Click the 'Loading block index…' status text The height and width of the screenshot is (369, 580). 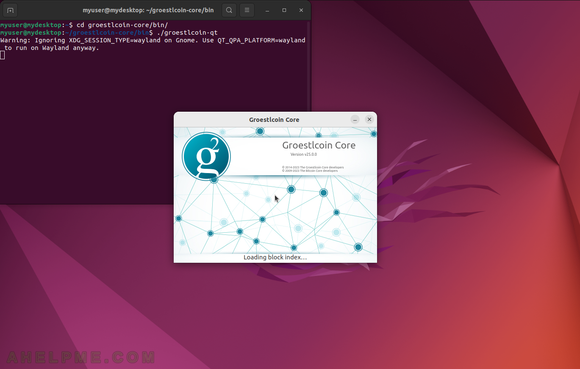pyautogui.click(x=275, y=257)
